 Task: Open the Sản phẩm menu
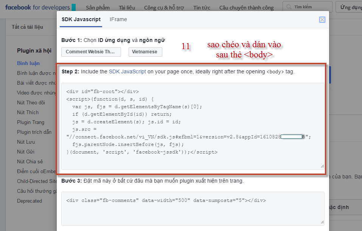pos(98,8)
